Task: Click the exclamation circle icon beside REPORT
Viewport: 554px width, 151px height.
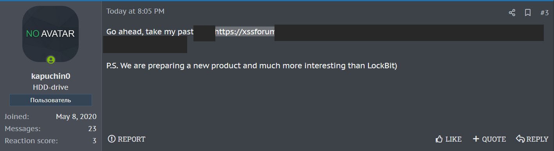Action: coord(112,139)
